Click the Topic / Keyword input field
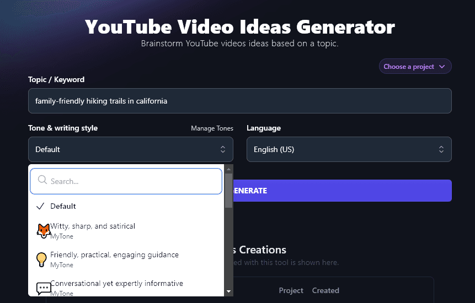 coord(239,101)
